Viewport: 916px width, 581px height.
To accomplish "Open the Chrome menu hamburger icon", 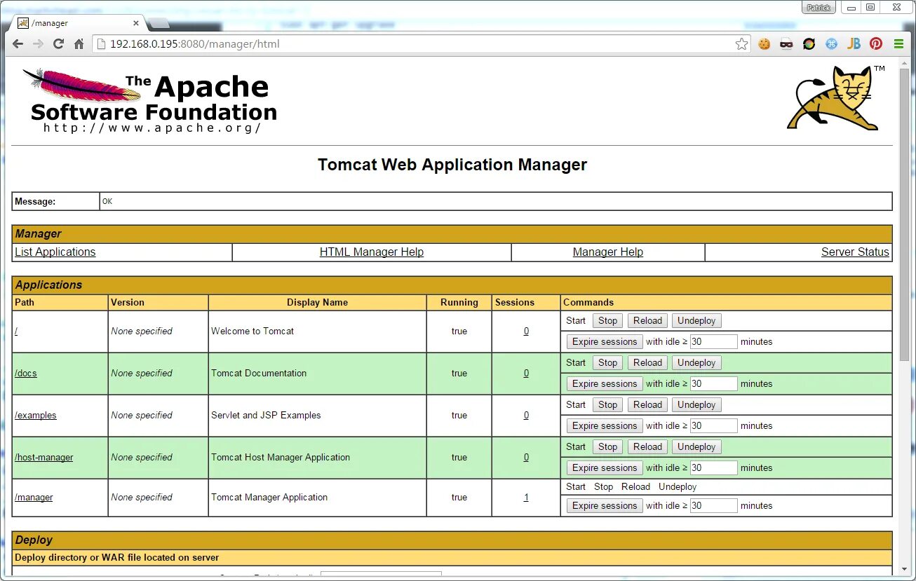I will (x=898, y=43).
